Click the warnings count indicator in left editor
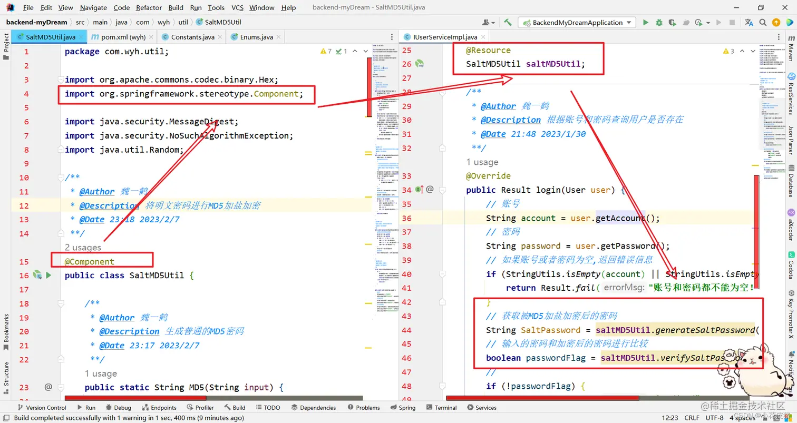 click(x=326, y=51)
